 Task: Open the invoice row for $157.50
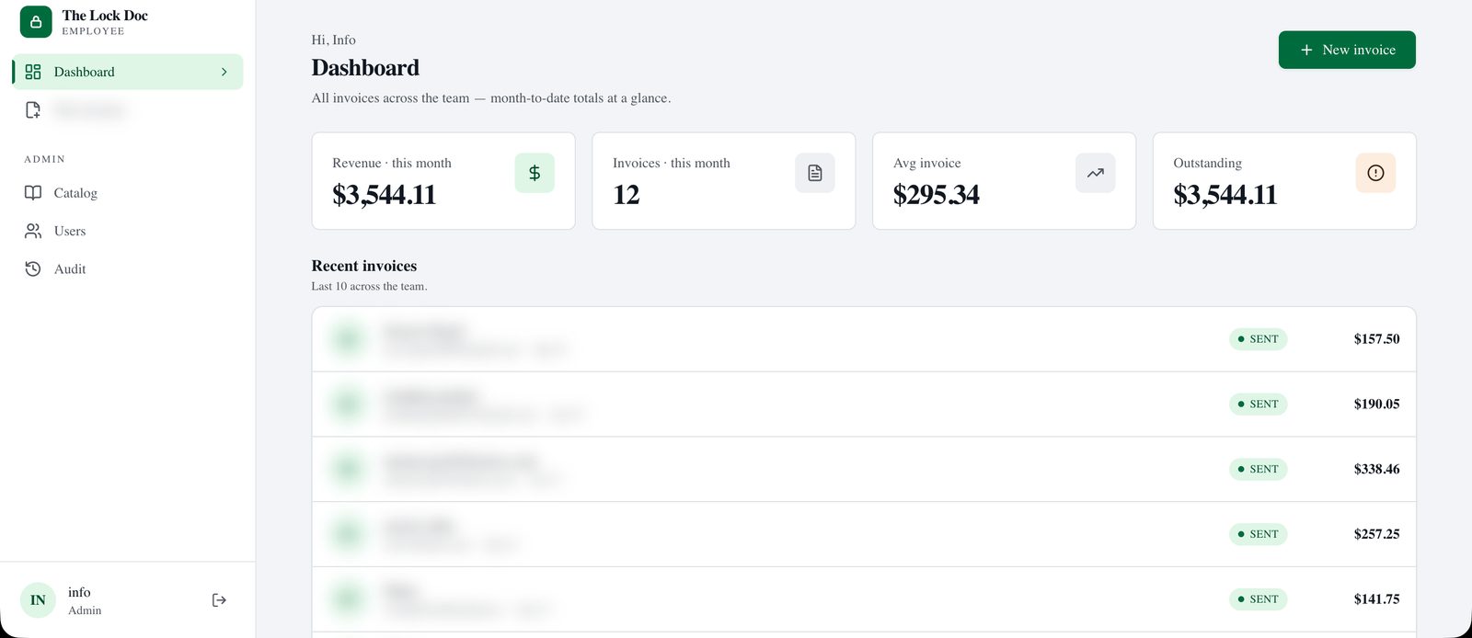[864, 339]
